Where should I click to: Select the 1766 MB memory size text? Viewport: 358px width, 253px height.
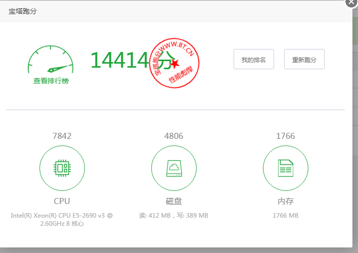point(285,216)
